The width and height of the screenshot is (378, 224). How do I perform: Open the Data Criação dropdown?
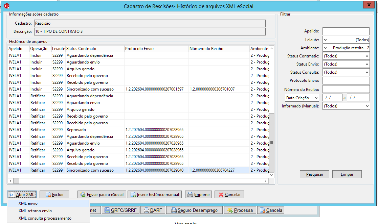click(302, 98)
